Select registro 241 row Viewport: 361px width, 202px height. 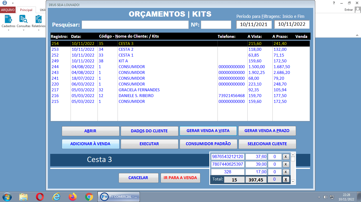point(180,78)
